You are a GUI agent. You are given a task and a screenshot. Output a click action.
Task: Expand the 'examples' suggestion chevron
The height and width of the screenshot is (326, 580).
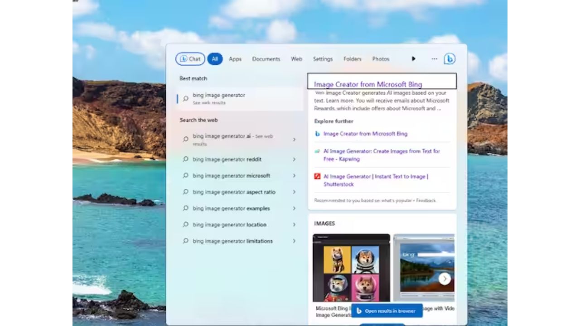point(294,208)
